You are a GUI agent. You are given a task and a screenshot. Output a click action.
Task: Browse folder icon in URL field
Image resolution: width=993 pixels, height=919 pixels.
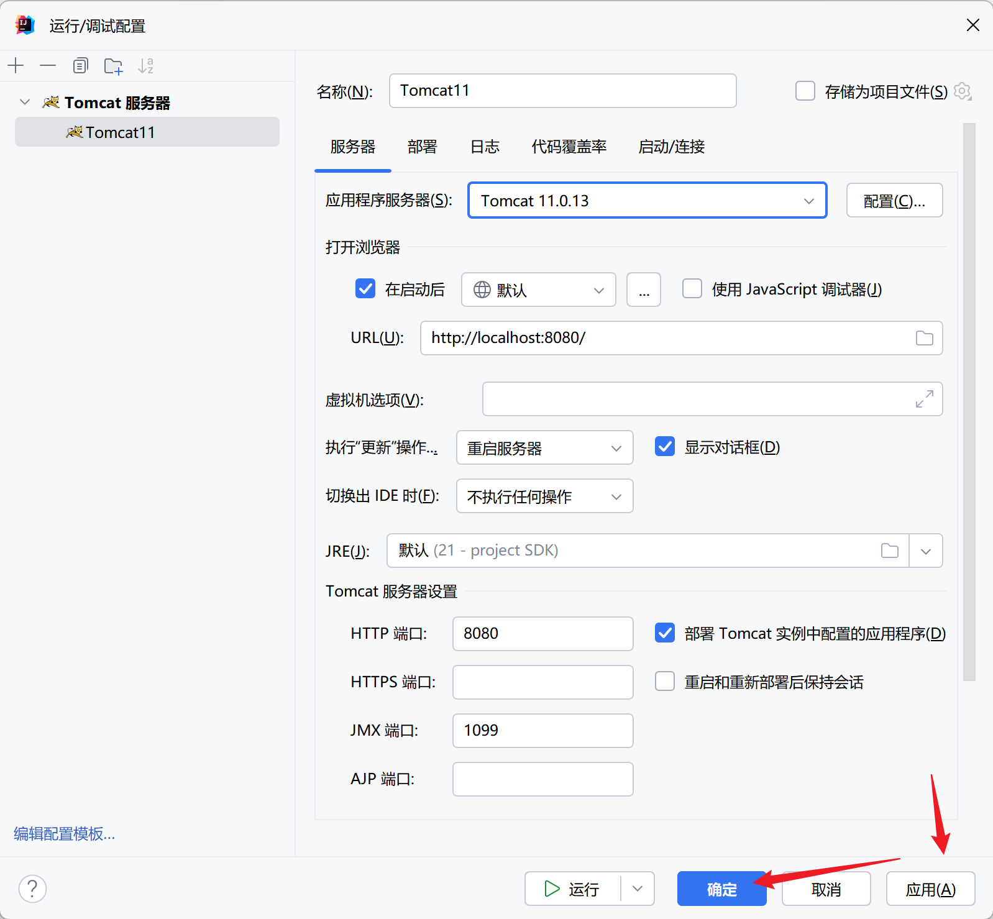tap(925, 338)
